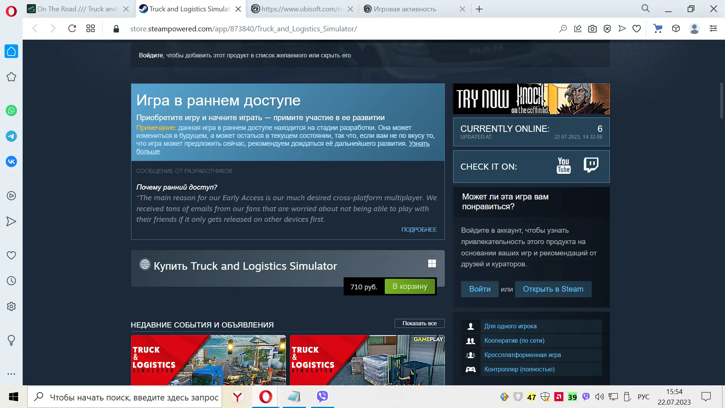Open the shopping cart icon in toolbar
This screenshot has height=408, width=725.
(x=658, y=29)
